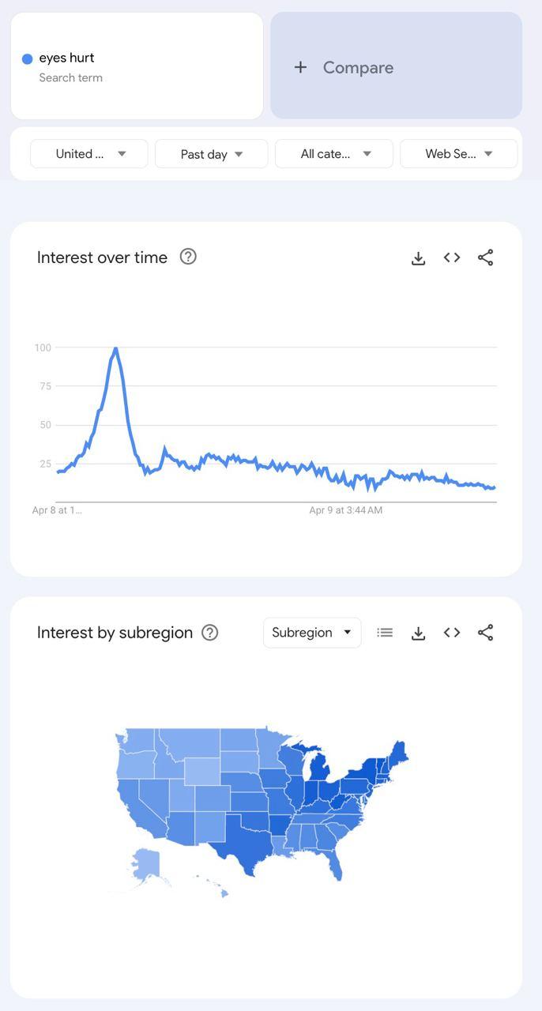The width and height of the screenshot is (542, 1011).
Task: Open embed code for subregion map
Action: [x=452, y=633]
